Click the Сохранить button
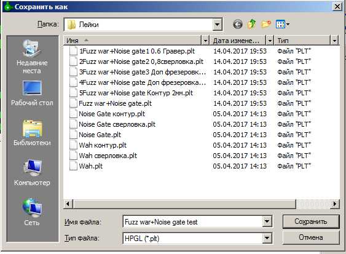This screenshot has height=254, width=346. (x=311, y=221)
